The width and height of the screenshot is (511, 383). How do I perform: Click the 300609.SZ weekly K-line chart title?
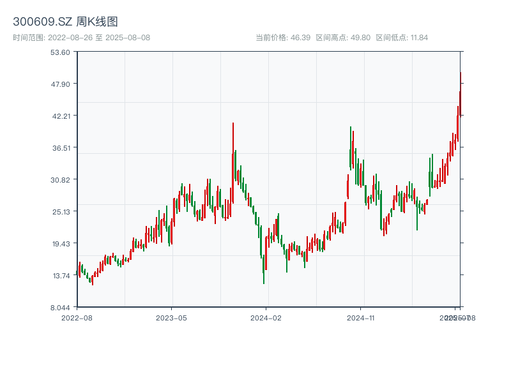(x=65, y=22)
